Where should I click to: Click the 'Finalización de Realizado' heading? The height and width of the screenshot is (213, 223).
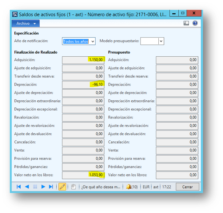[x=36, y=52]
